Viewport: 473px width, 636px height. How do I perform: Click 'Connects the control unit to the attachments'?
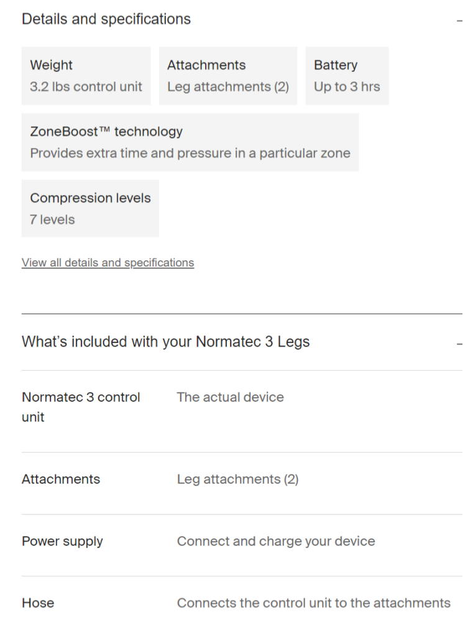tap(313, 603)
